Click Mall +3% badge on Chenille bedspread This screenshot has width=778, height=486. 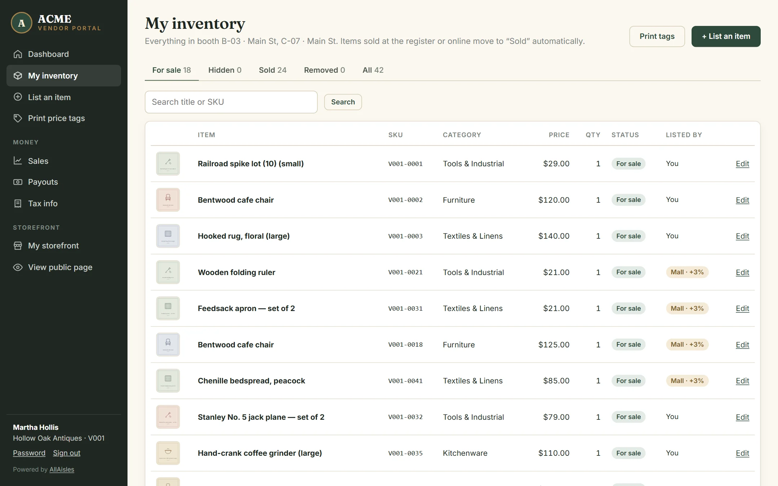(x=687, y=381)
